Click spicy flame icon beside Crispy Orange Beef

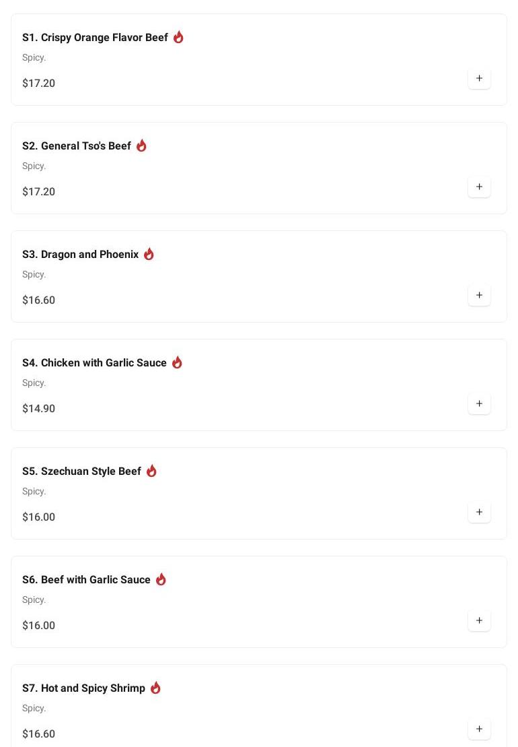(x=178, y=37)
